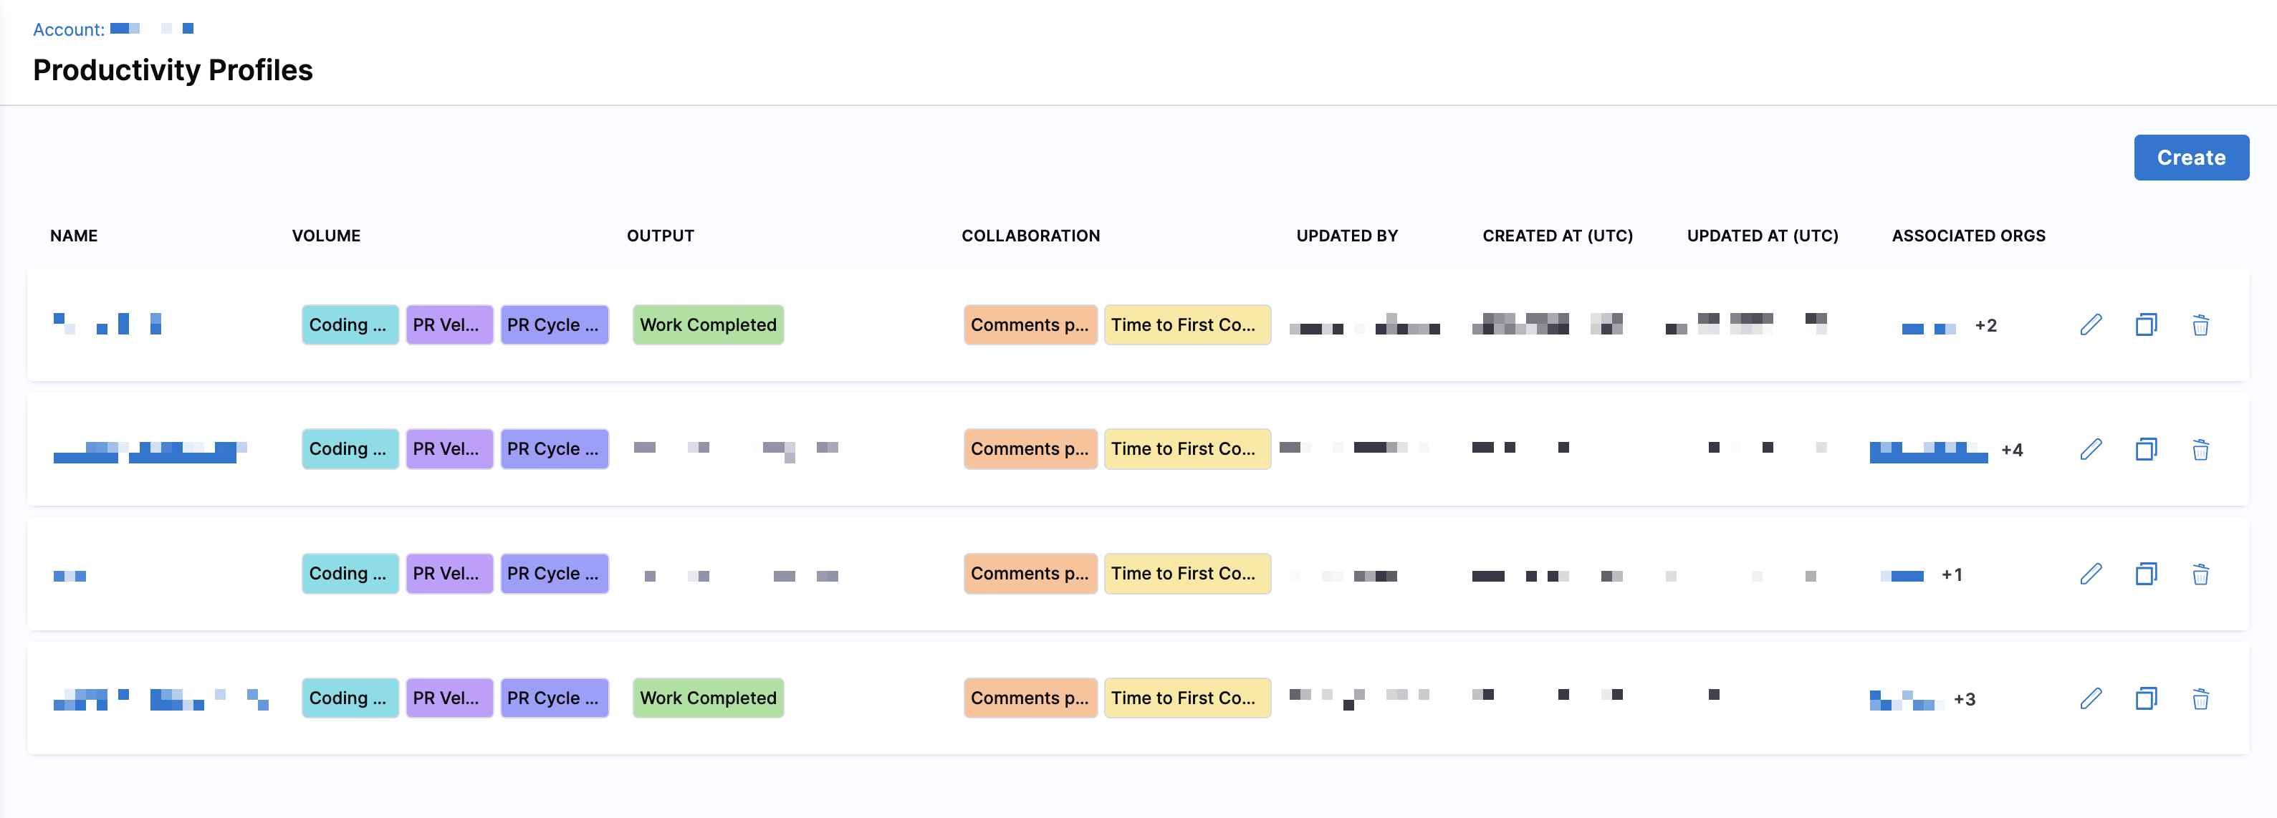The image size is (2277, 818).
Task: Select the Work Completed tag in first row
Action: (x=707, y=325)
